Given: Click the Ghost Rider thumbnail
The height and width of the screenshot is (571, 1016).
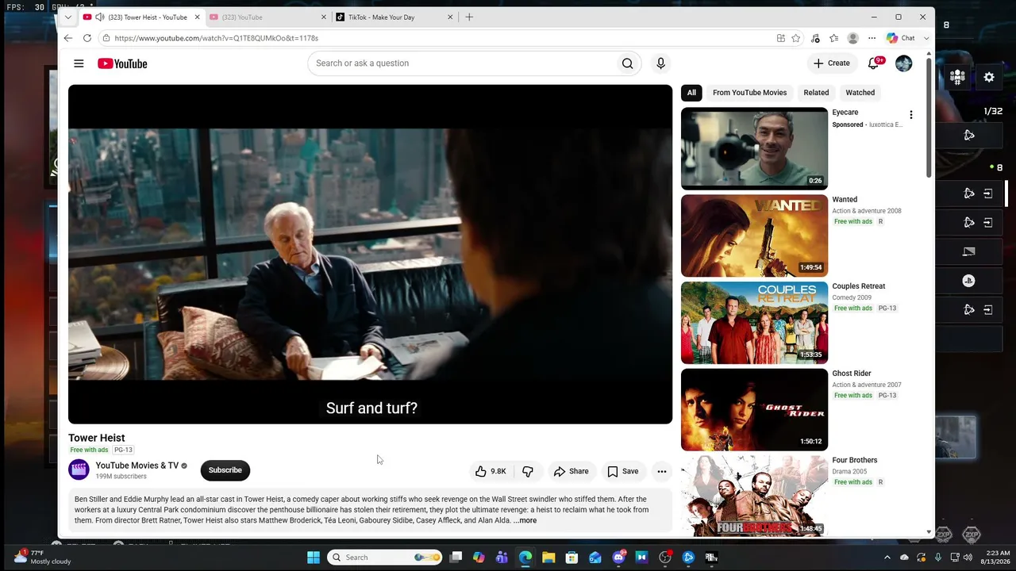Looking at the screenshot, I should pos(754,410).
